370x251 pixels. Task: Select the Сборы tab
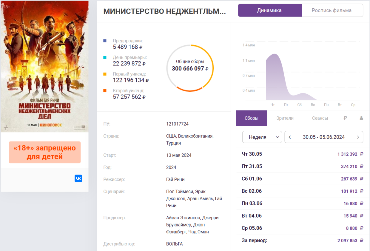point(252,118)
